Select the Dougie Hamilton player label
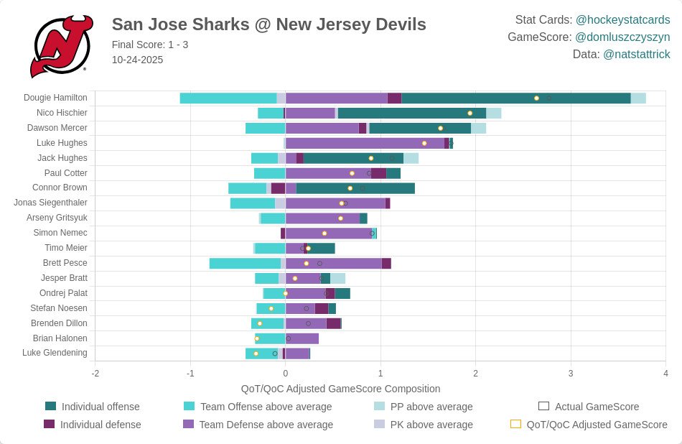682x444 pixels. point(55,98)
